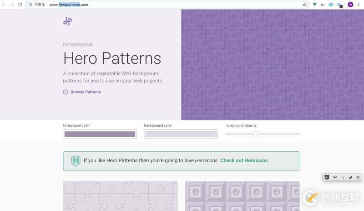This screenshot has width=364, height=211.
Task: Open the green V extension icon
Action: pos(314,5)
